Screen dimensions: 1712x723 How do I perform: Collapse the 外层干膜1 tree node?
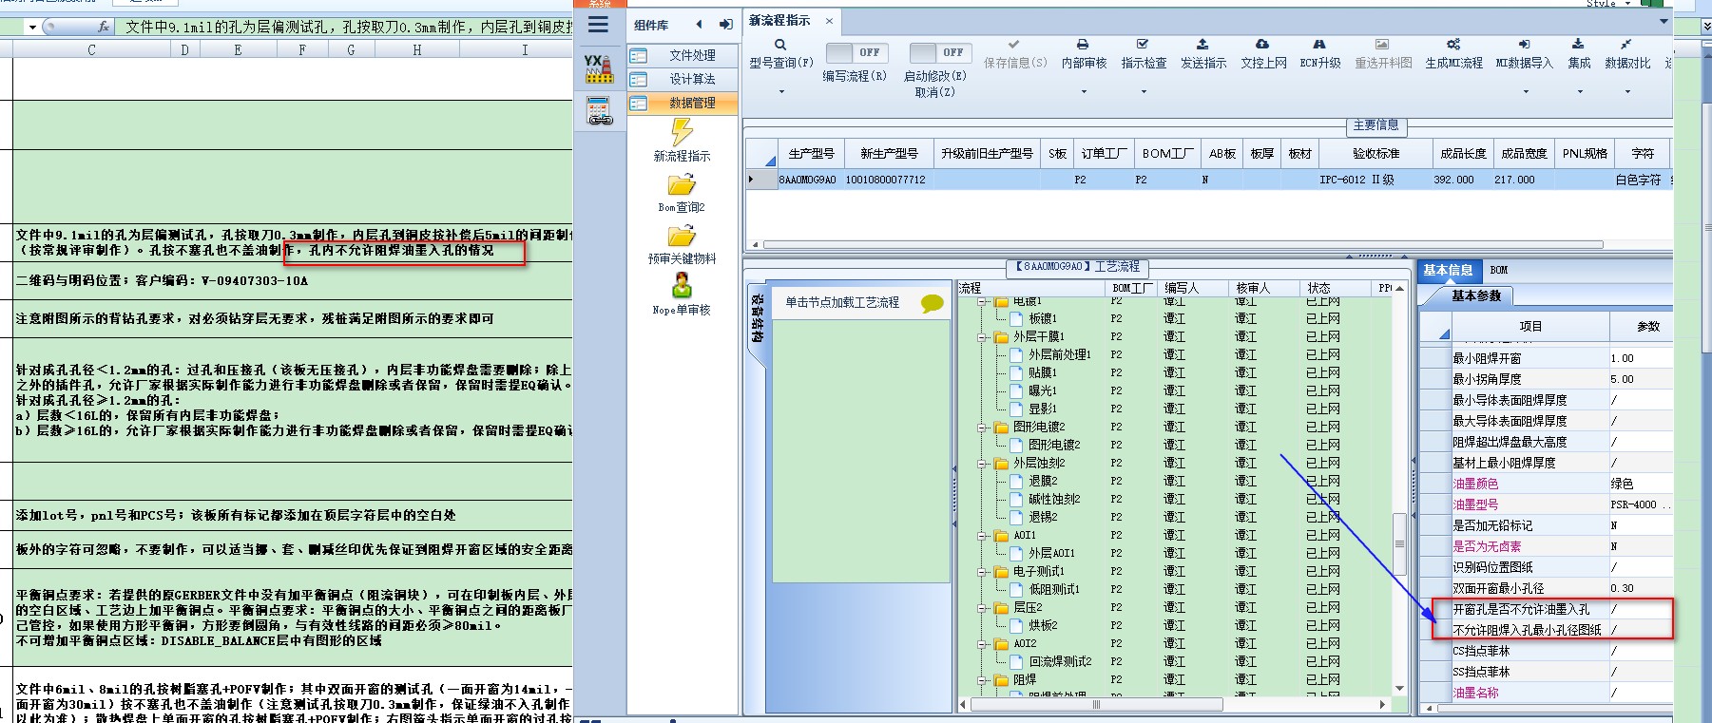[x=983, y=336]
